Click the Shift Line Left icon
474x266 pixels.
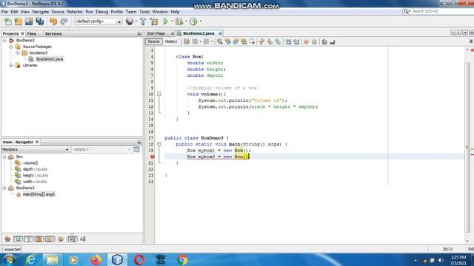coord(288,41)
